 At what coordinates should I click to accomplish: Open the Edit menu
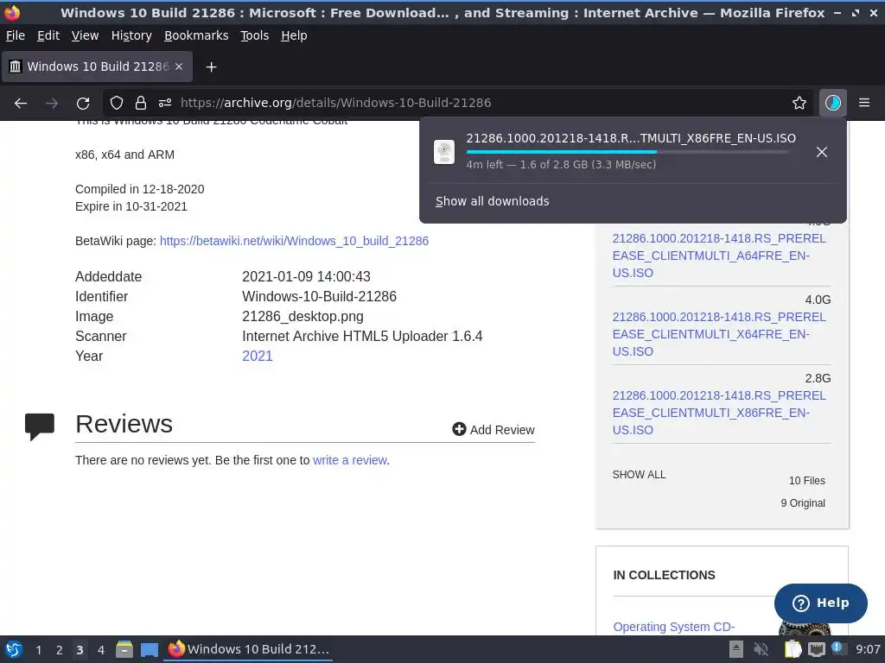coord(48,35)
